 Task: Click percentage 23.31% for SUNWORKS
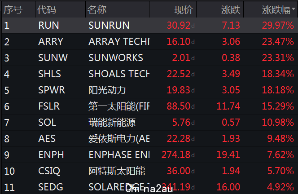pos(278,57)
